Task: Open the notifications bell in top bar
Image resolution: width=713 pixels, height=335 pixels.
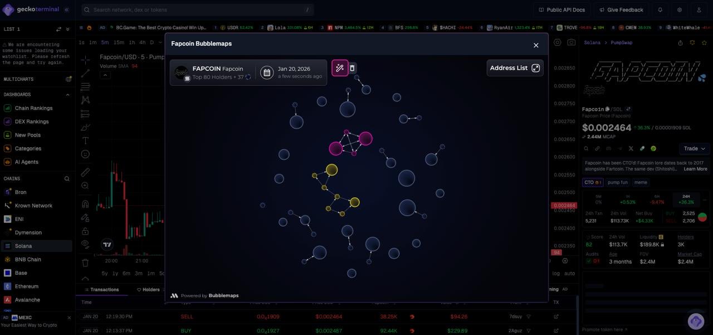Action: tap(660, 9)
